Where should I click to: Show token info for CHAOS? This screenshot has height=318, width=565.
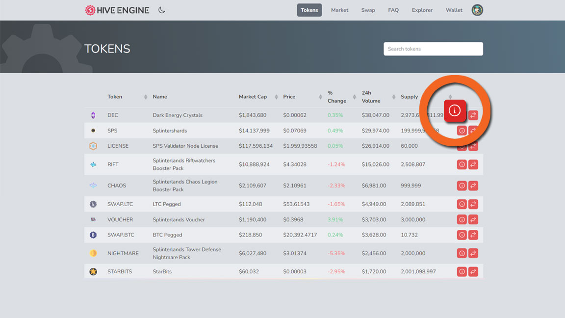pos(462,185)
